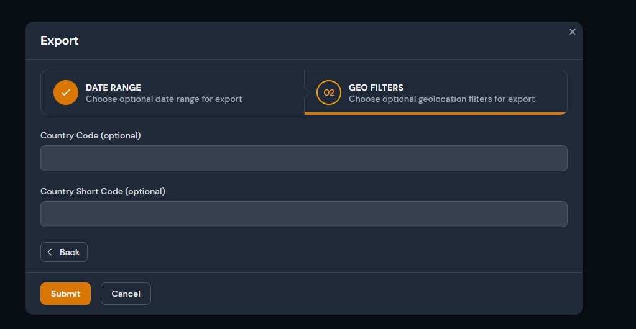Close the Export dialog using the X
The height and width of the screenshot is (329, 636).
point(573,32)
